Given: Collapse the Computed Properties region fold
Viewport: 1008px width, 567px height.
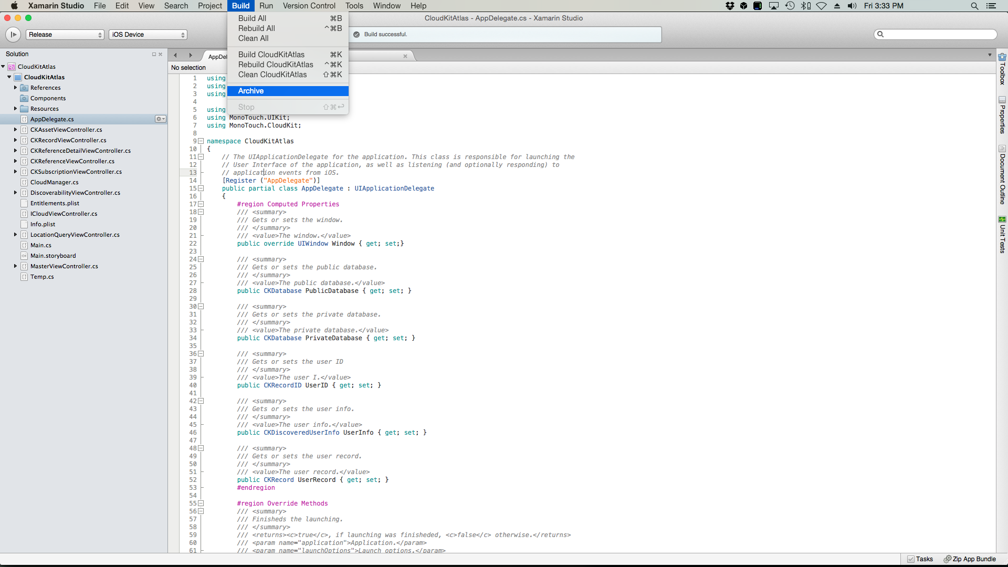Looking at the screenshot, I should [201, 204].
